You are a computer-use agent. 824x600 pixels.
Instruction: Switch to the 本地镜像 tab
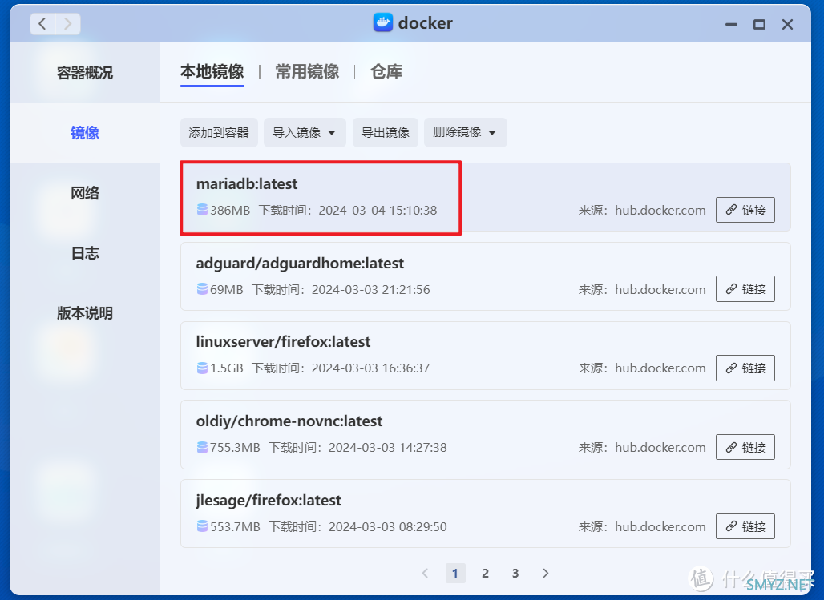212,71
